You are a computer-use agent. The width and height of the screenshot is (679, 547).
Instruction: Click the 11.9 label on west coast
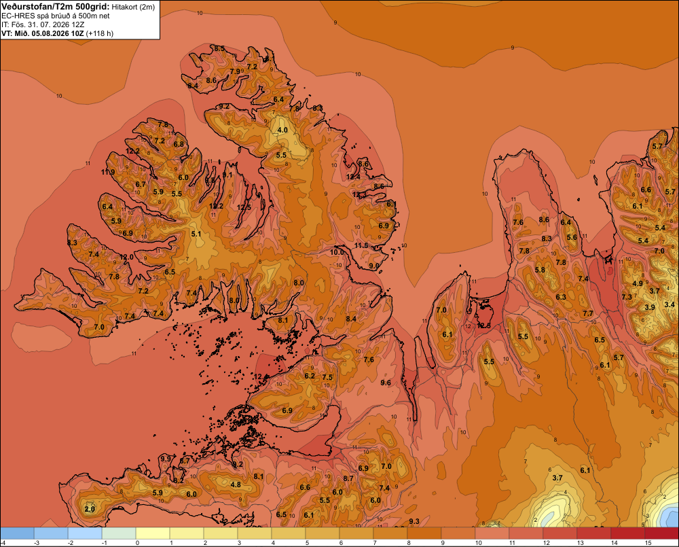coord(108,172)
